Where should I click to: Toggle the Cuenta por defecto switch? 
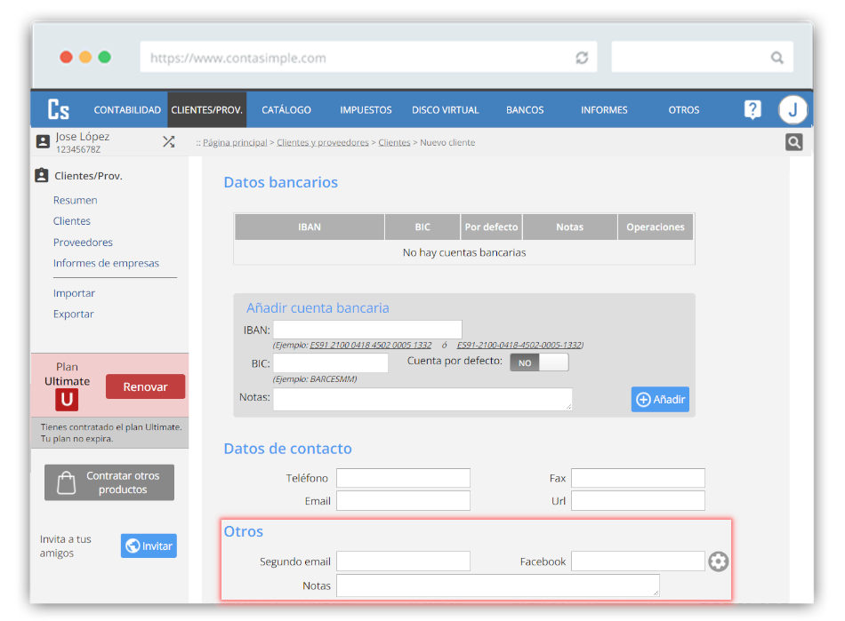(x=539, y=362)
